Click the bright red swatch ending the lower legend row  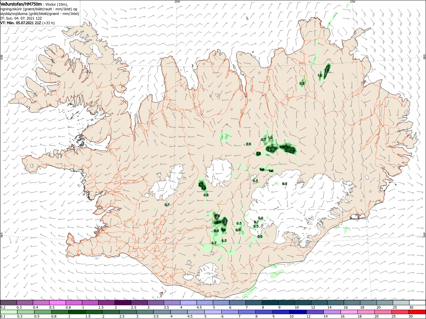417,312
